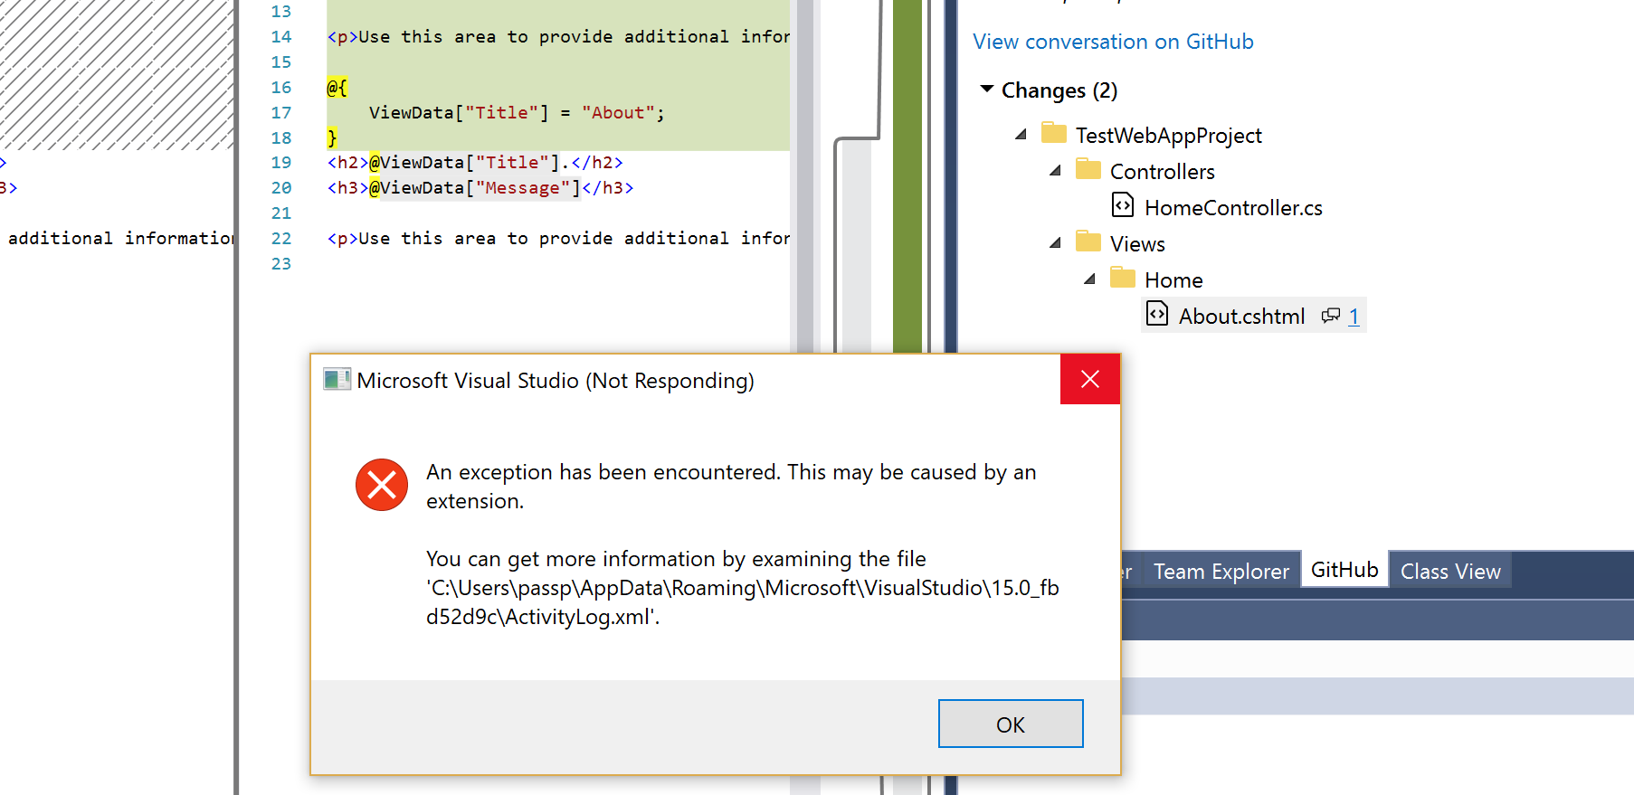Click the Home folder icon
1634x795 pixels.
[1123, 278]
